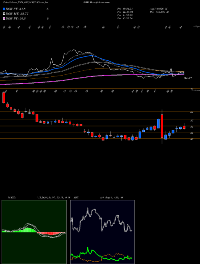Viewport: 200px width, 264px height.
Task: Click the white DOW MT legend swatch
Action: (x=4, y=14)
